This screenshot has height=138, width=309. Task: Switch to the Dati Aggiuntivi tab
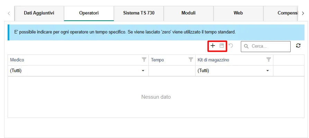point(39,13)
